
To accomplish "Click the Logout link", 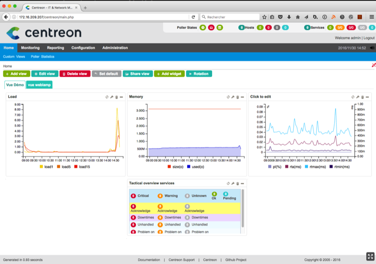I will (369, 38).
